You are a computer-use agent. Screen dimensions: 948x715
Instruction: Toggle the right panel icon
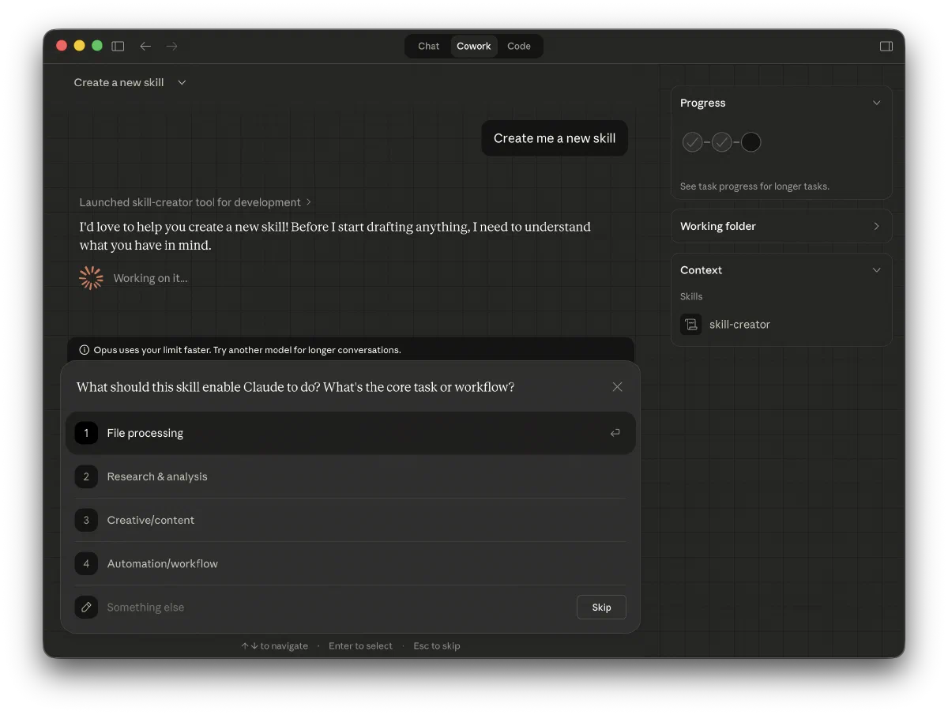click(x=886, y=46)
